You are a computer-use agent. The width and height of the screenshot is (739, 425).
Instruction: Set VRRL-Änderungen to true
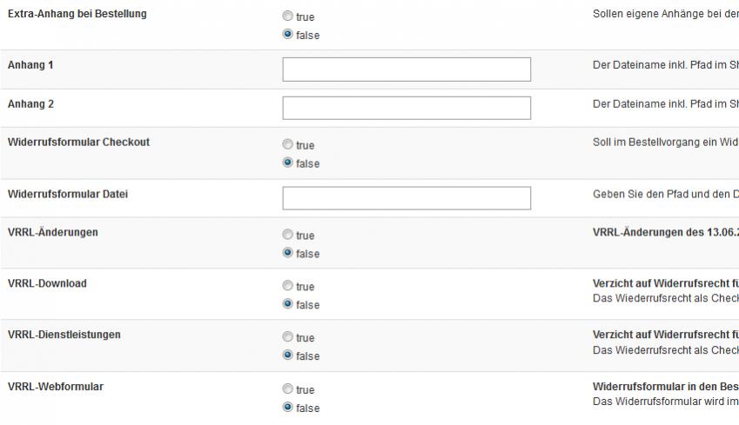[288, 236]
